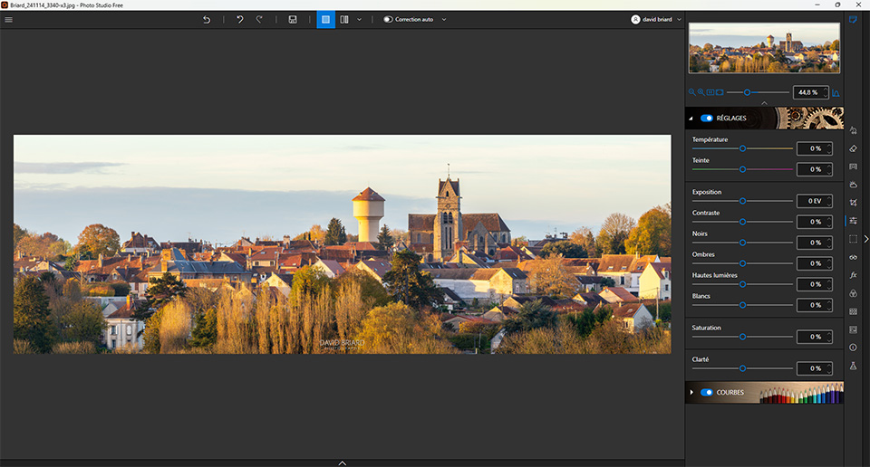Image resolution: width=870 pixels, height=467 pixels.
Task: Expand the Courbes panel
Action: [x=691, y=392]
